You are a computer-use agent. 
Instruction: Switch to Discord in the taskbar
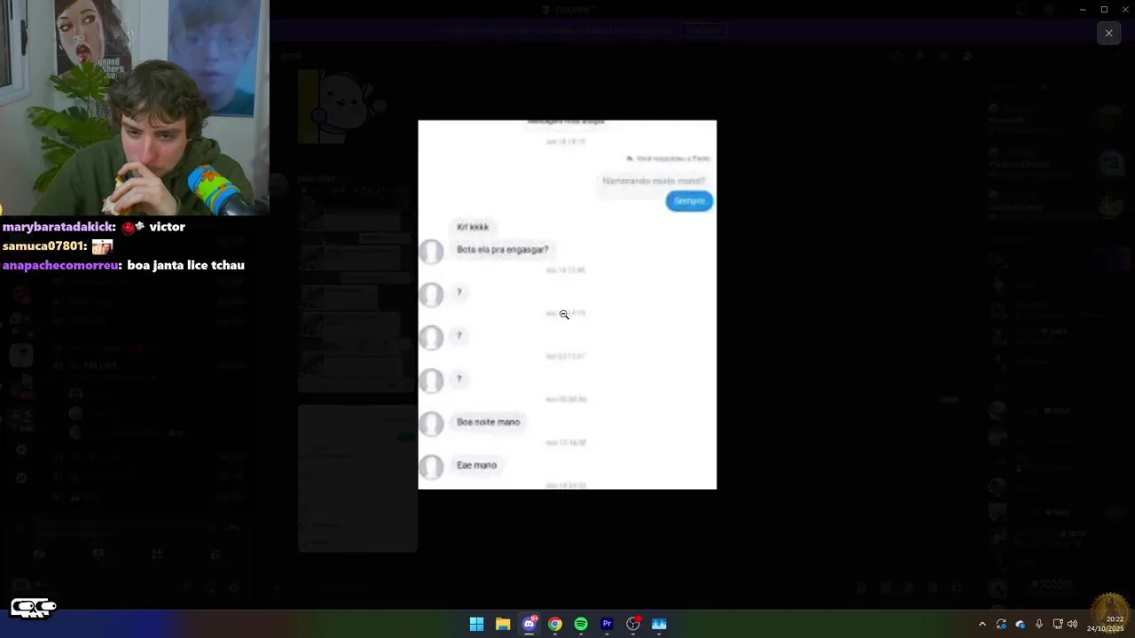click(x=529, y=624)
